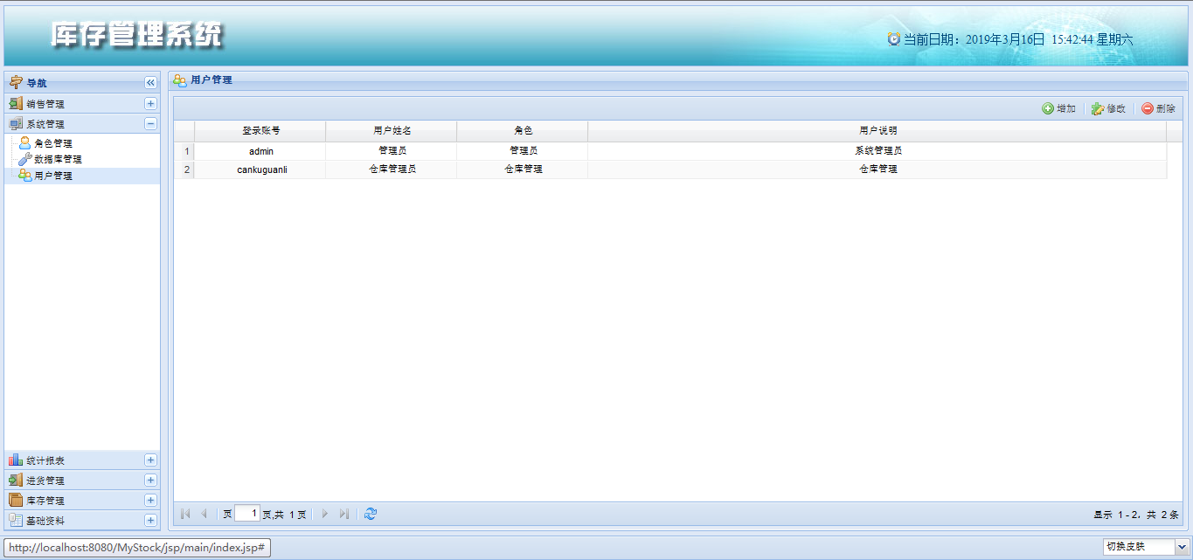
Task: Sort by 用户说明 column header
Action: (x=877, y=131)
